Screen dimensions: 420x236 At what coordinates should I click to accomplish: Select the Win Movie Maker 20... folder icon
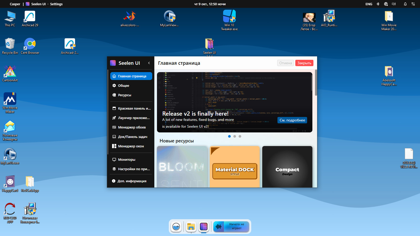pos(389,20)
